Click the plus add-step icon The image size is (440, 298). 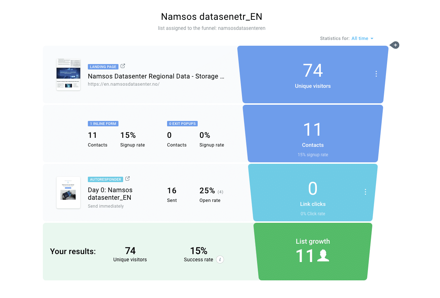point(395,45)
